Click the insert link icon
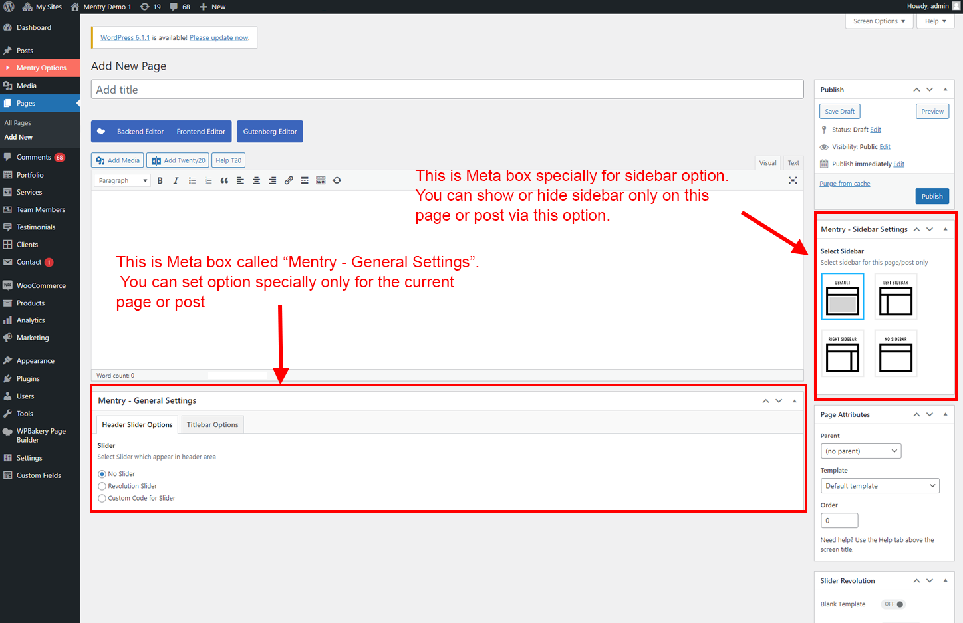963x623 pixels. (x=289, y=180)
